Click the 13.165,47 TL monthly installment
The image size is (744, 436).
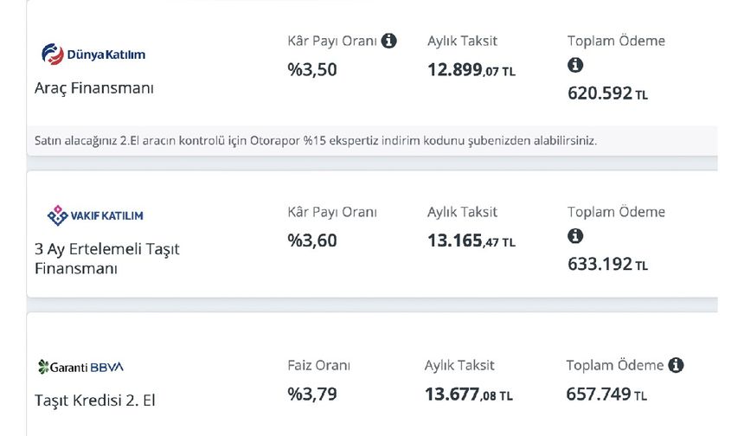471,241
